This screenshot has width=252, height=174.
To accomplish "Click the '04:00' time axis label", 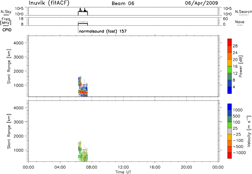I will tap(60, 167).
